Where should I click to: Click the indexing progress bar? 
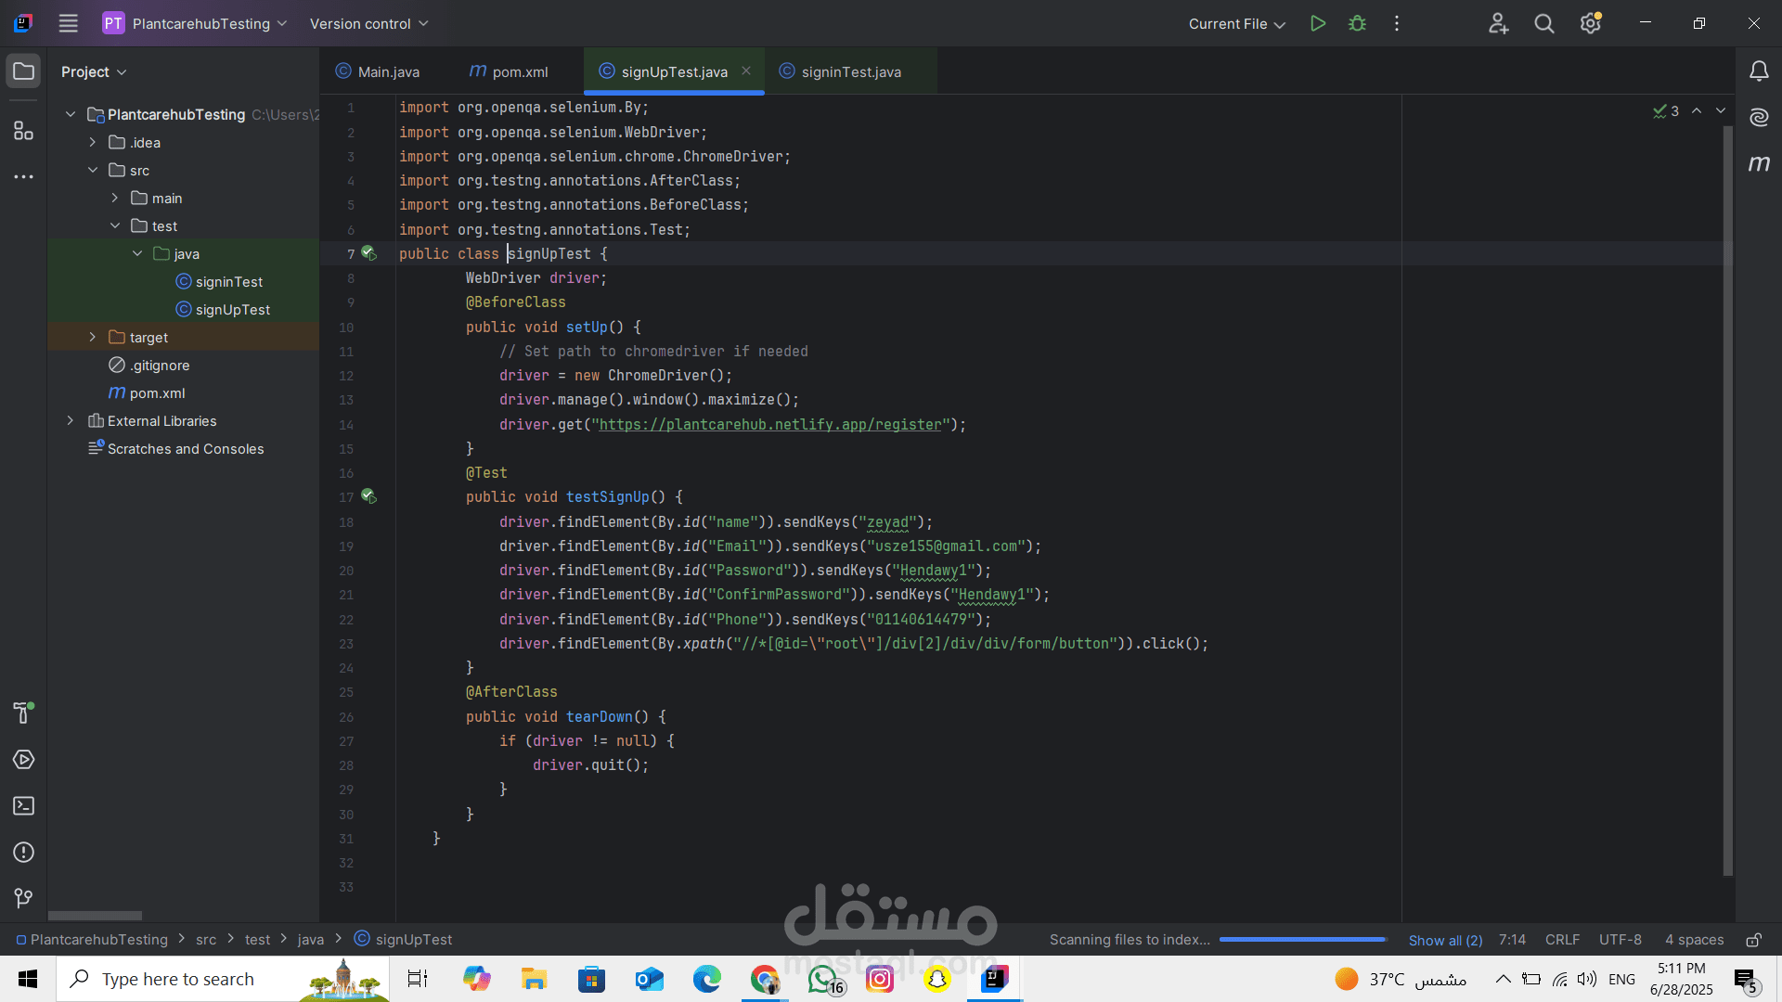tap(1302, 940)
